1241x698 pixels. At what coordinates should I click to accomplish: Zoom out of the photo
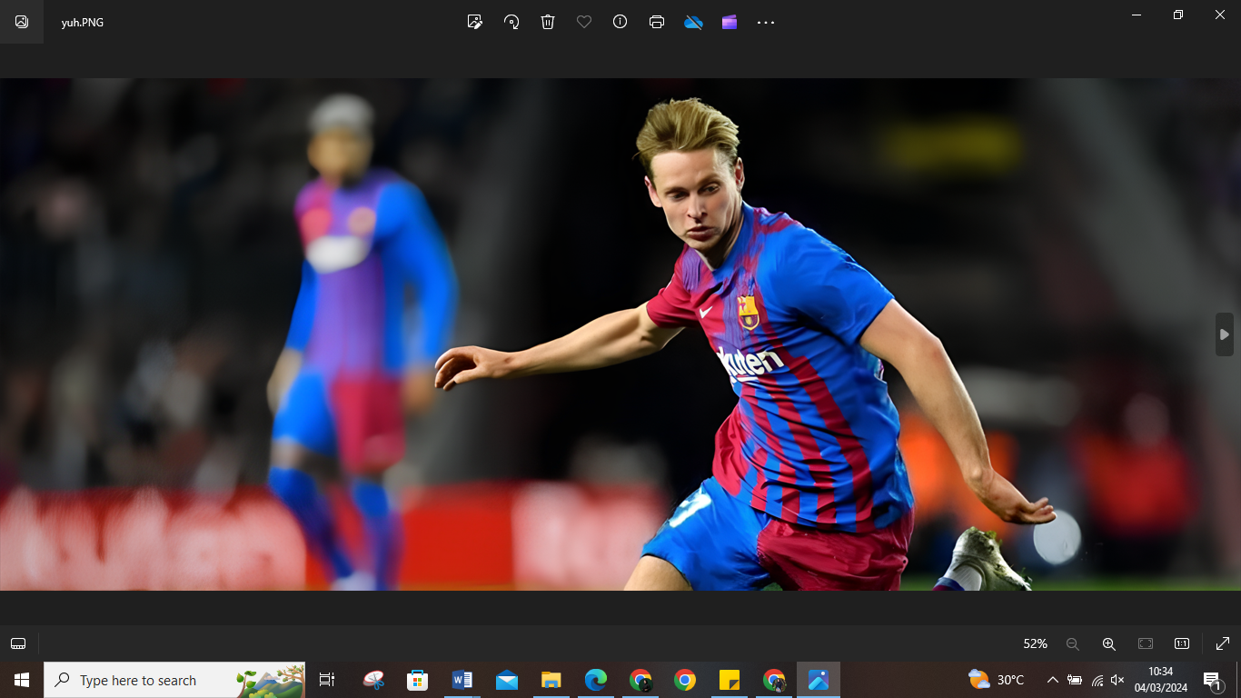1073,643
